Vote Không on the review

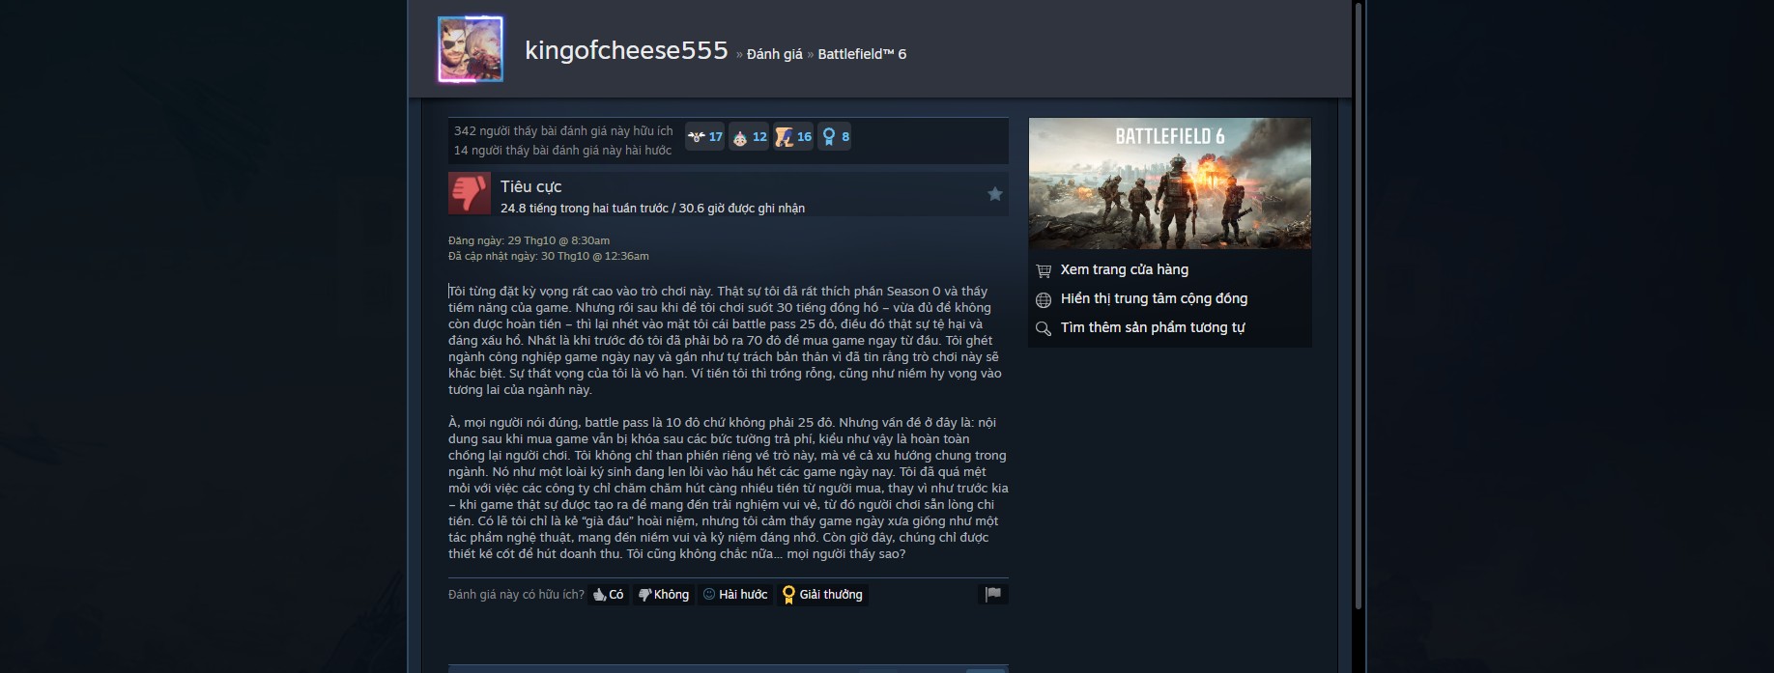[664, 595]
